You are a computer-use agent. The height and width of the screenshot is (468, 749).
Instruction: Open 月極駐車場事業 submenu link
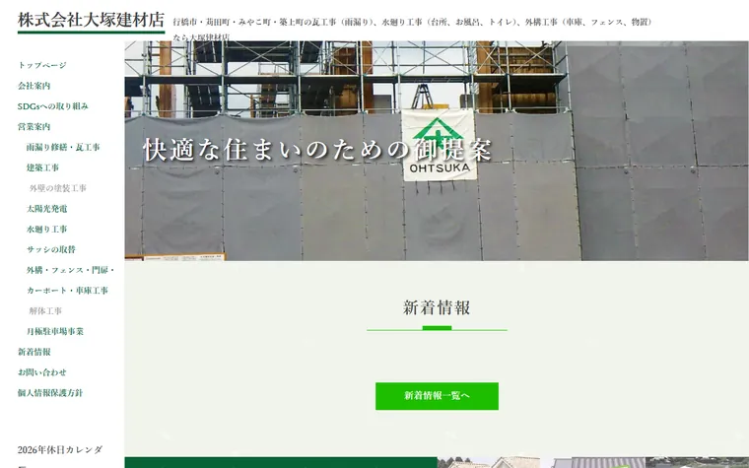[55, 332]
